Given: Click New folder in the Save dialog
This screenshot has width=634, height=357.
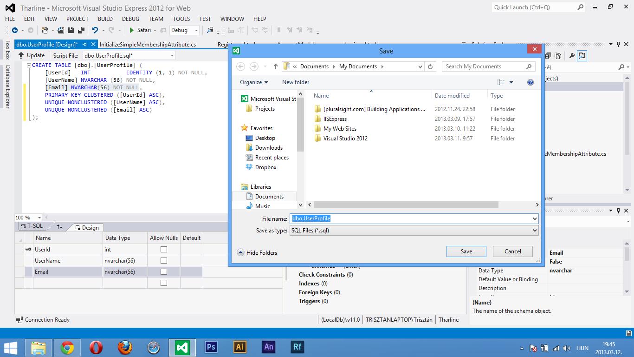Looking at the screenshot, I should 296,82.
